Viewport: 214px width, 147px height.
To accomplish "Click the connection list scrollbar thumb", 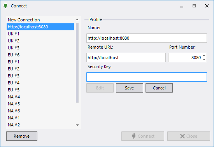I will pos(77,63).
